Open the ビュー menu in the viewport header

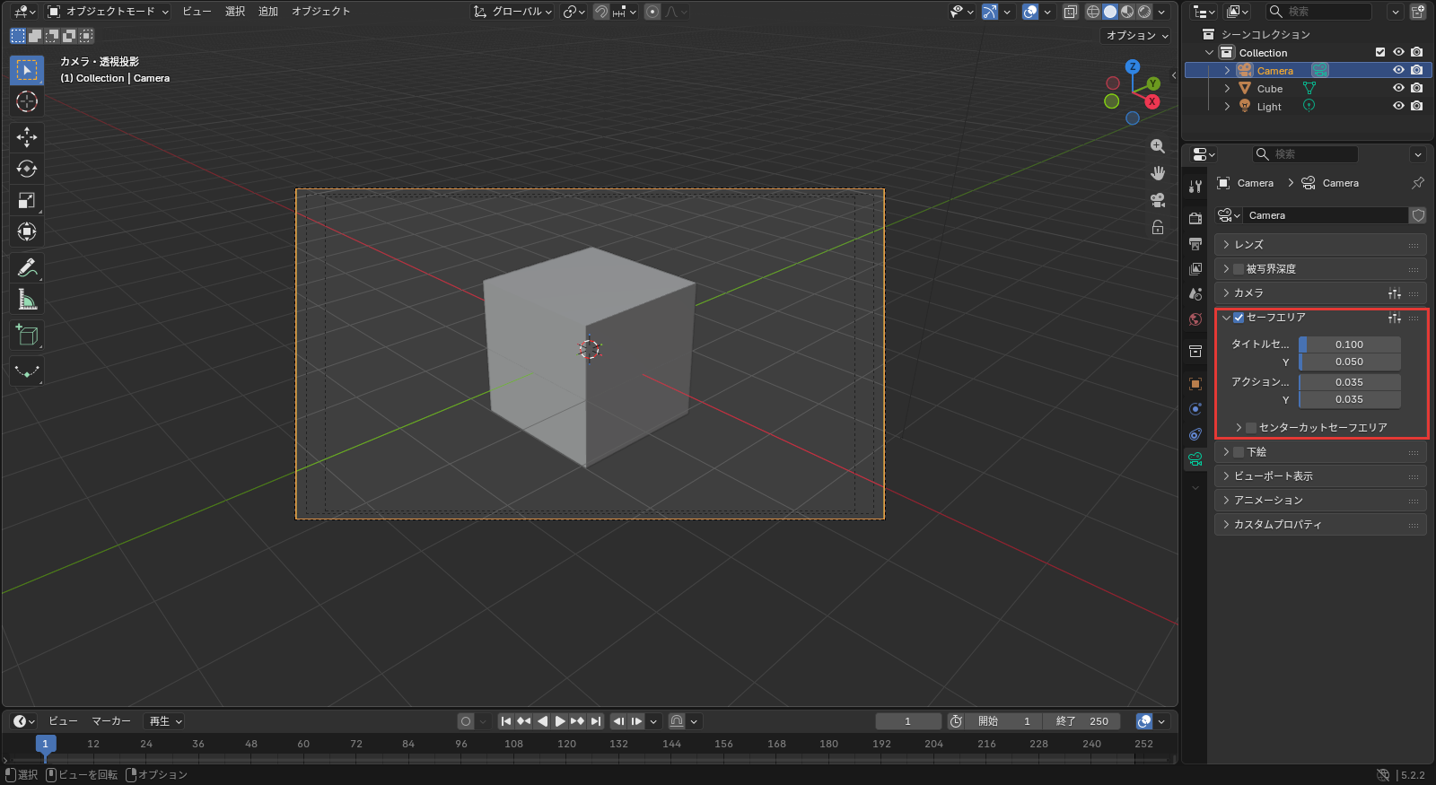coord(197,12)
